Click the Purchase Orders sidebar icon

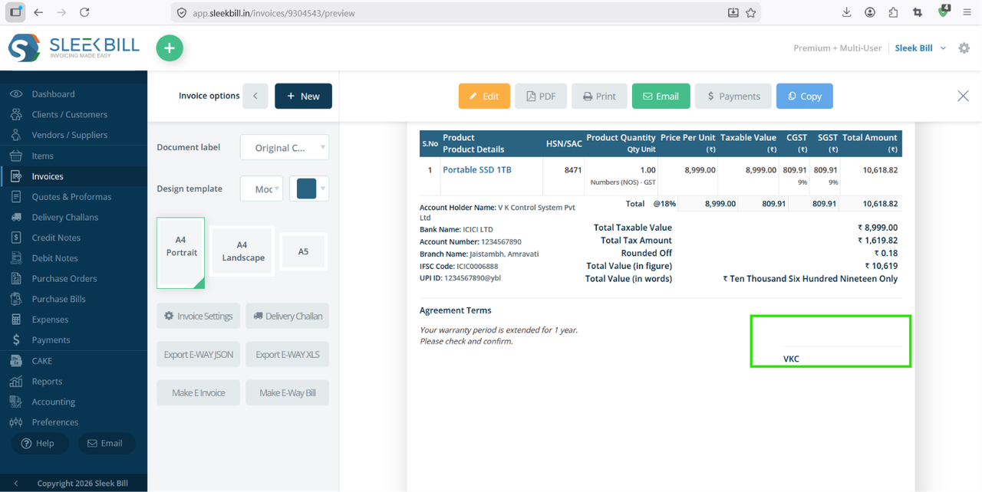coord(16,279)
